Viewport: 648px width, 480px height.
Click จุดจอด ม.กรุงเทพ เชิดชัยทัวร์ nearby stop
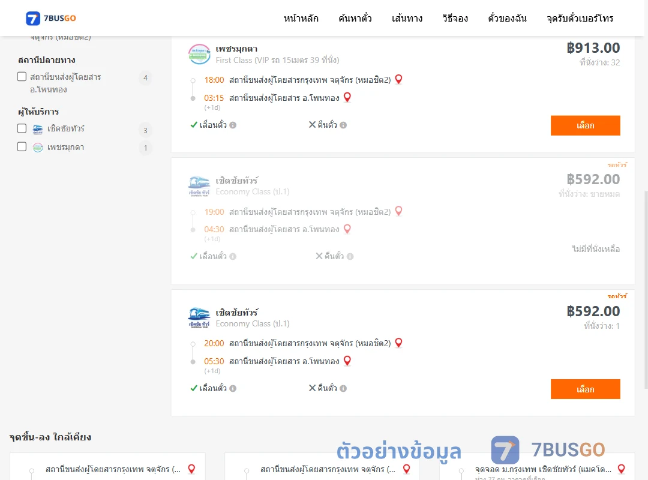point(543,469)
